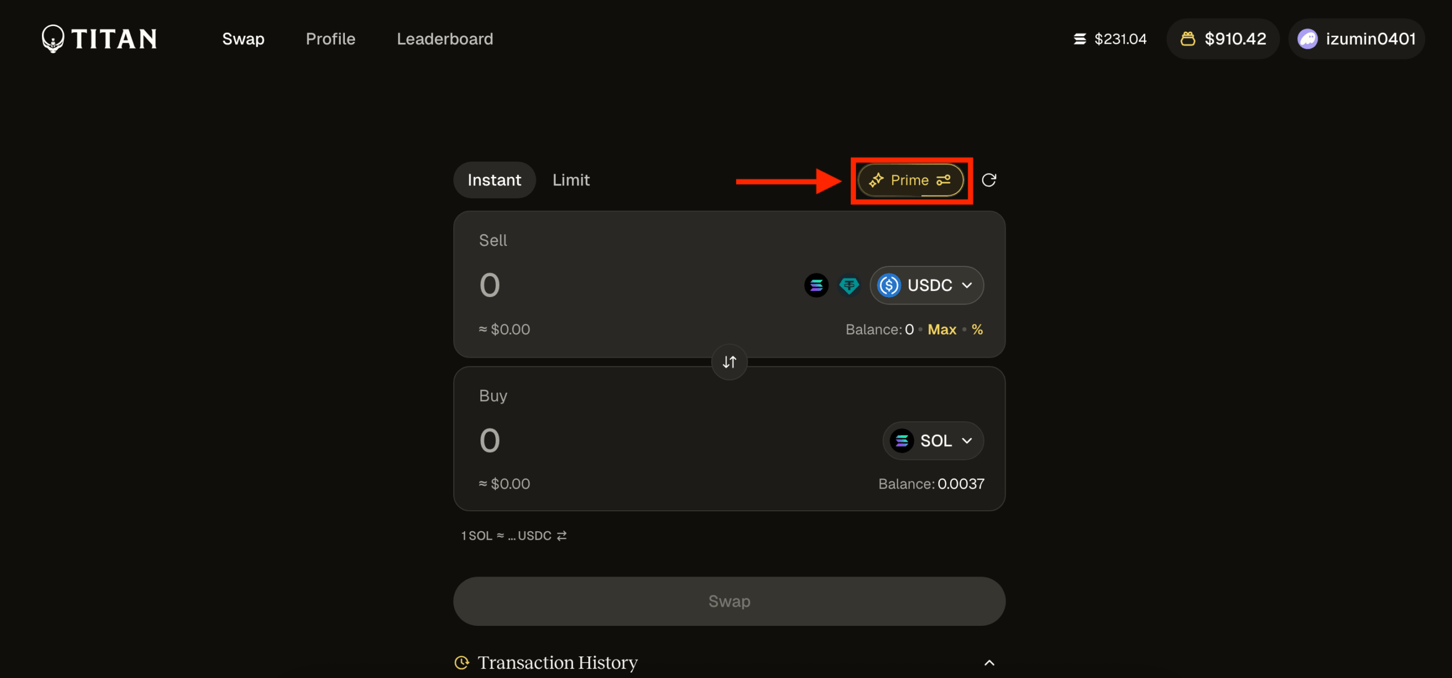Go to the Leaderboard page

click(x=445, y=39)
